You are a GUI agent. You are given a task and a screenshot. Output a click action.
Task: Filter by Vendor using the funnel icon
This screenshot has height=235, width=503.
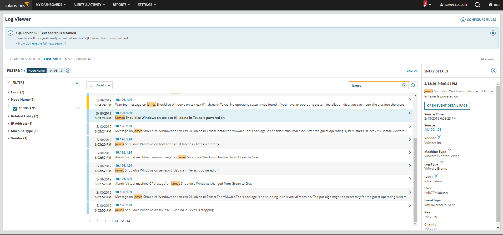[439, 137]
